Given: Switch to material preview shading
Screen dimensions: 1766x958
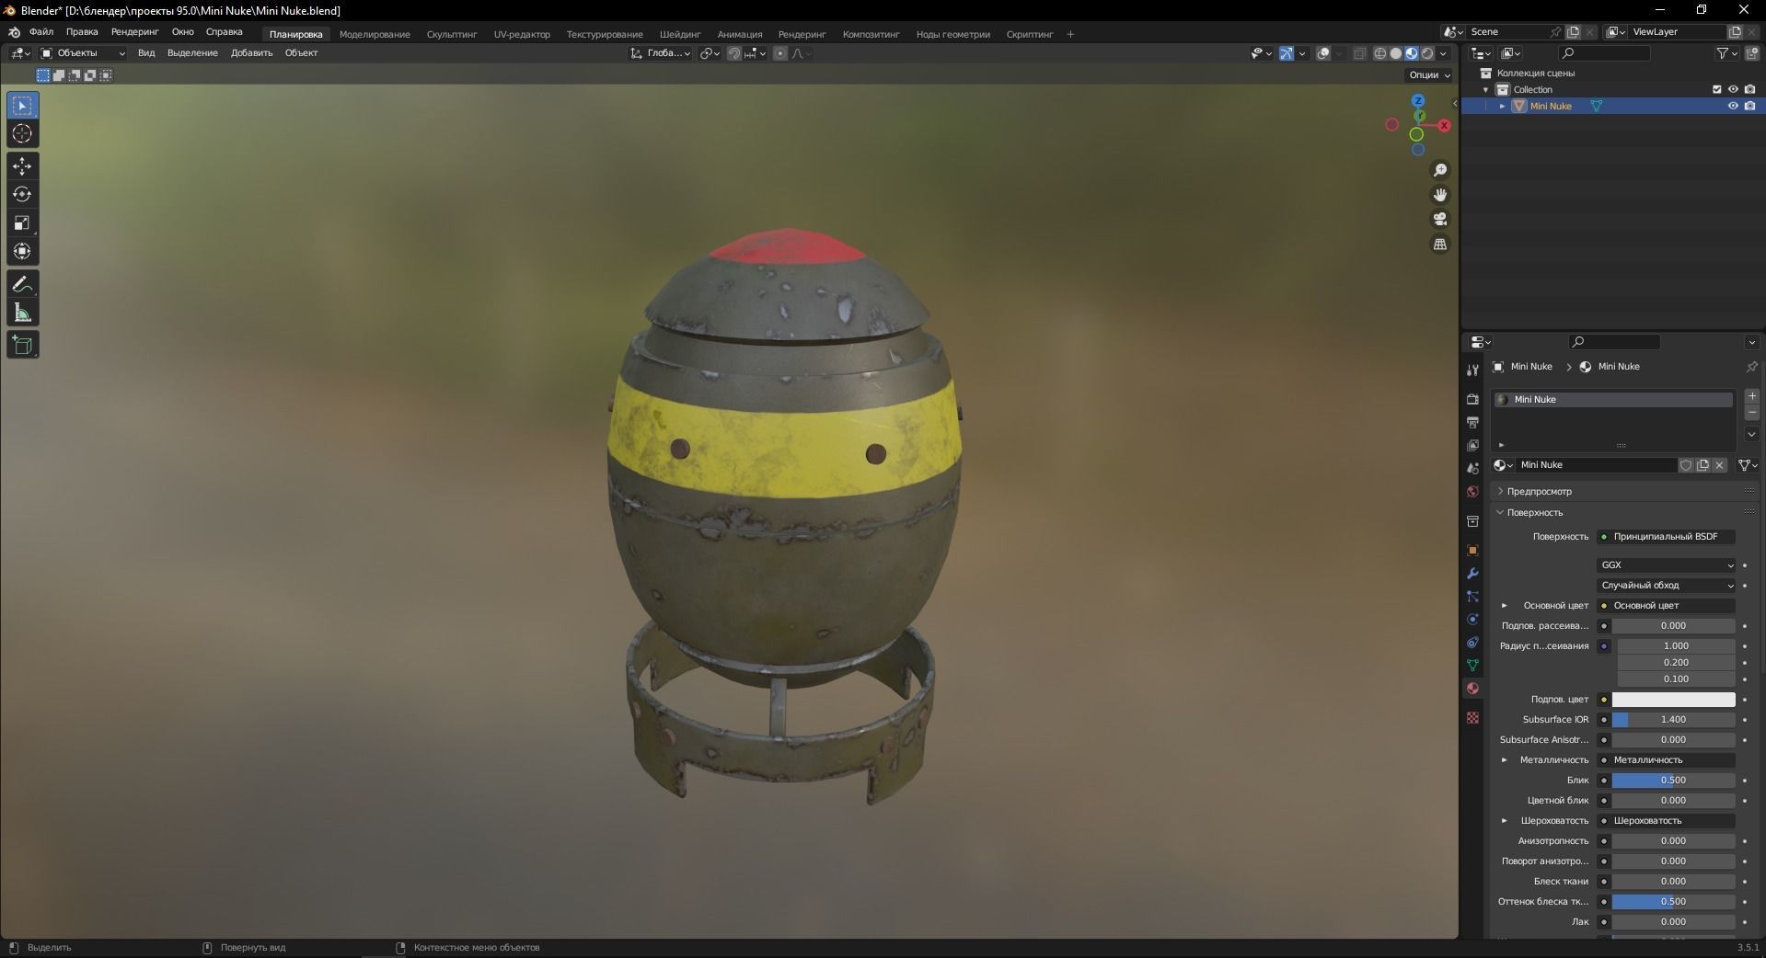Looking at the screenshot, I should pos(1412,53).
